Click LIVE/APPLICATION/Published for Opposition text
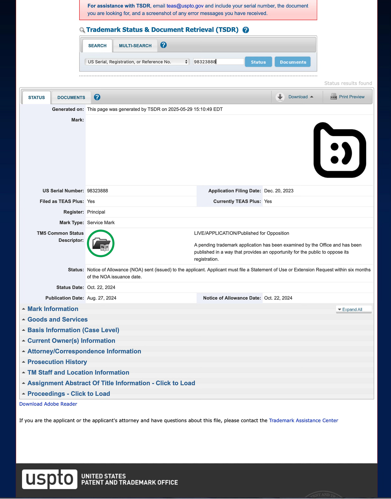Image resolution: width=391 pixels, height=499 pixels. click(242, 233)
